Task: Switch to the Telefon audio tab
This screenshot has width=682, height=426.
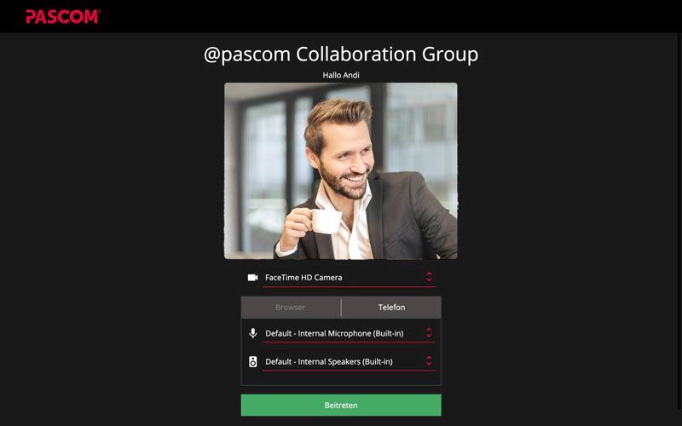Action: point(391,308)
